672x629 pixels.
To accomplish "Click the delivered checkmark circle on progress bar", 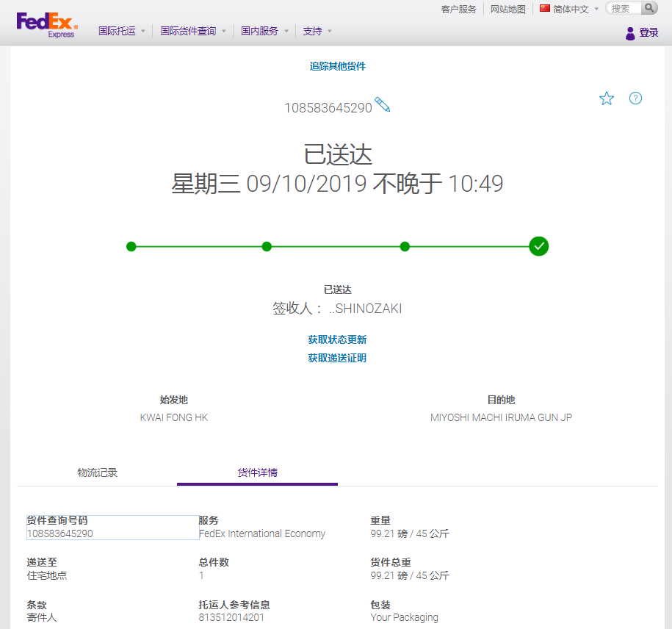I will pyautogui.click(x=539, y=246).
